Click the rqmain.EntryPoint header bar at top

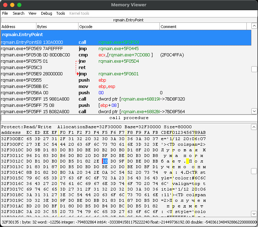click(128, 20)
